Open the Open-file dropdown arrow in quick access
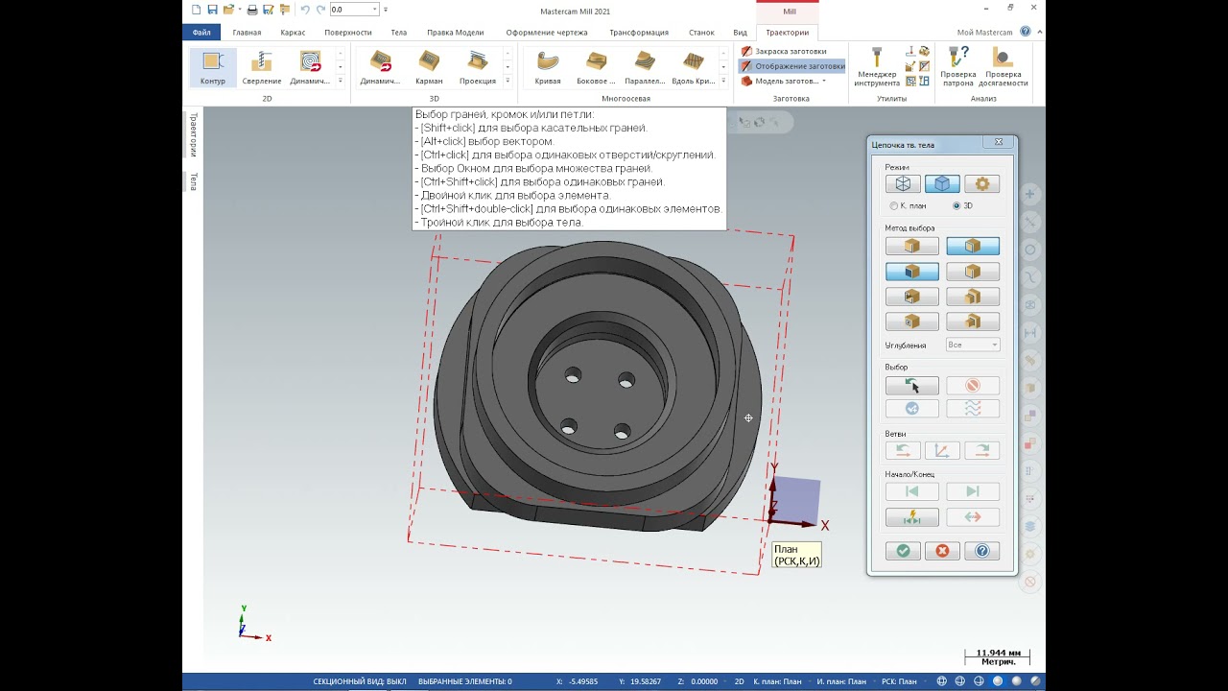1228x691 pixels. click(238, 10)
